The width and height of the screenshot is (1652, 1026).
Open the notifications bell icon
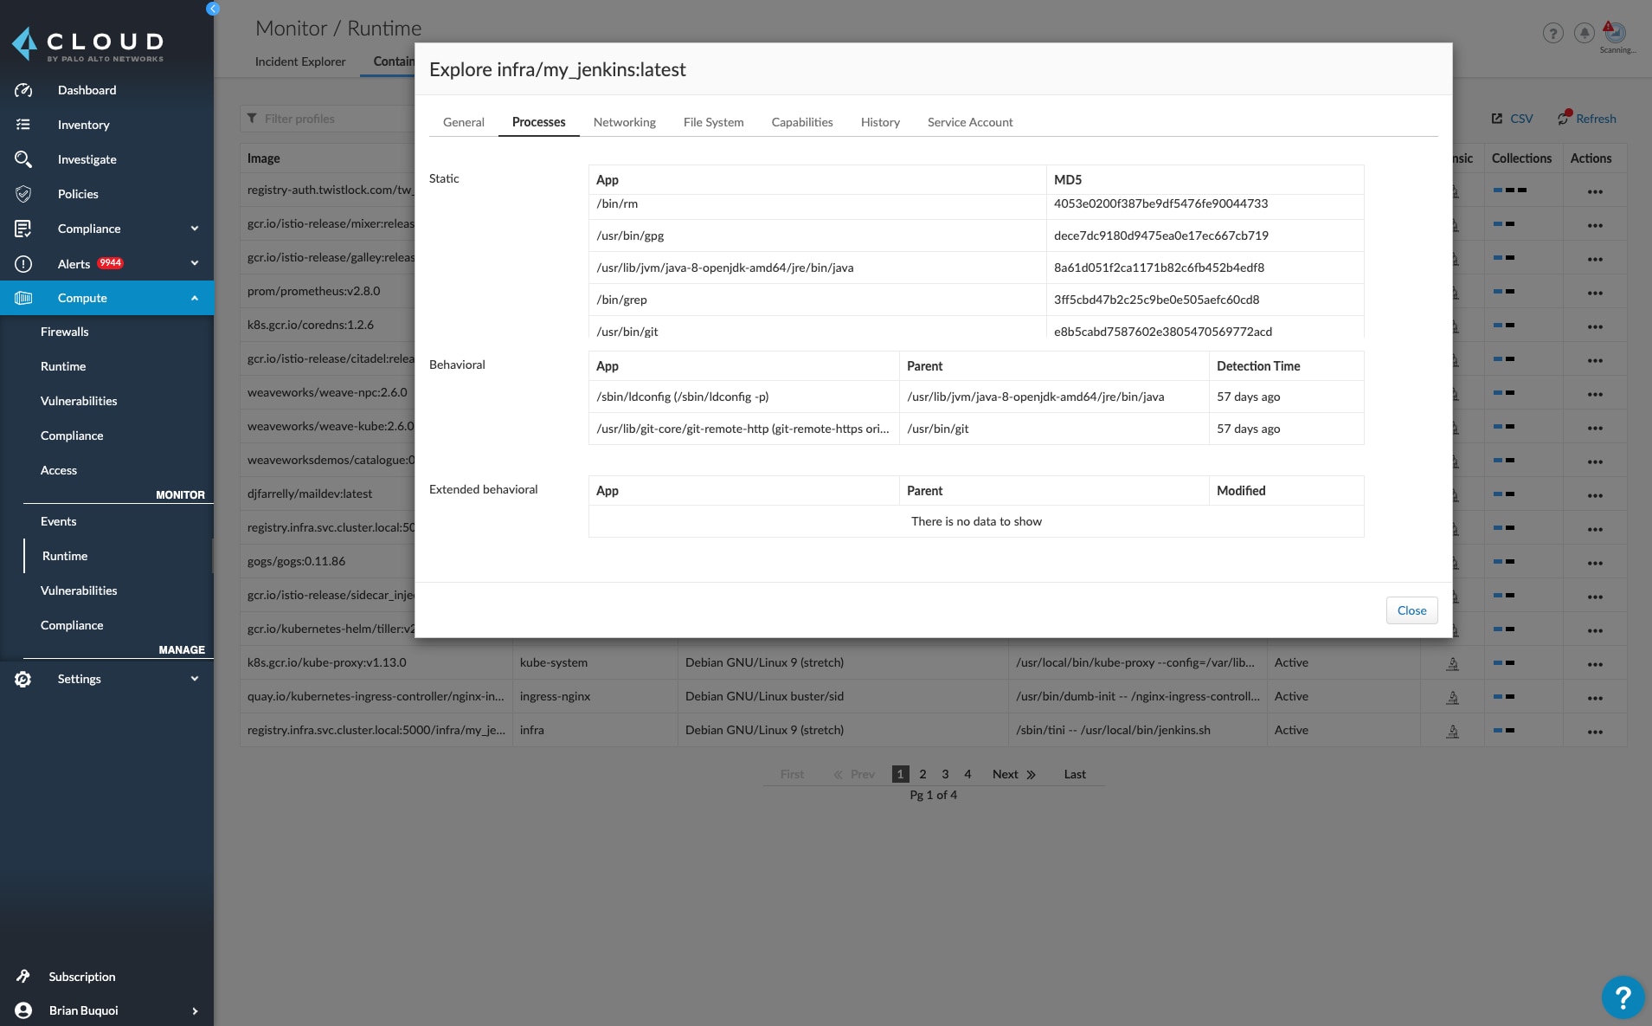click(1584, 33)
